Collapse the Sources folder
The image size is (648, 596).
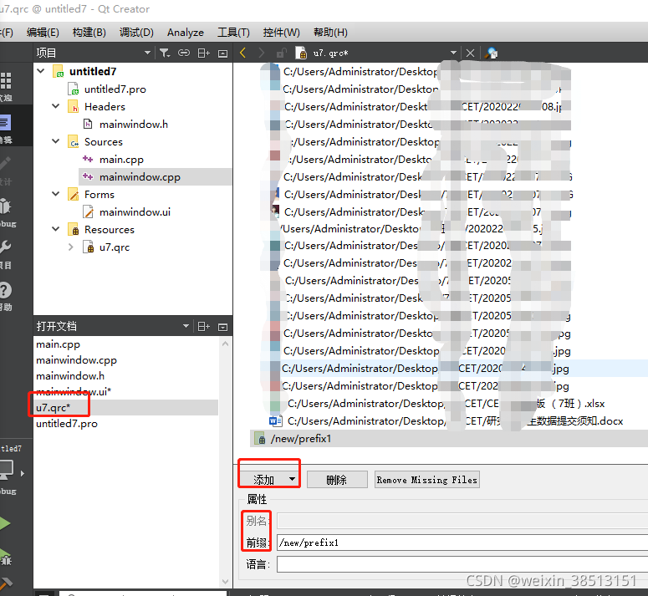point(56,141)
